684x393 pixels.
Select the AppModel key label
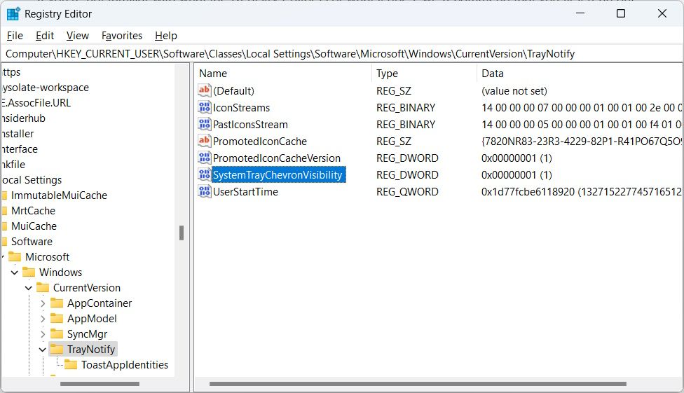coord(92,319)
